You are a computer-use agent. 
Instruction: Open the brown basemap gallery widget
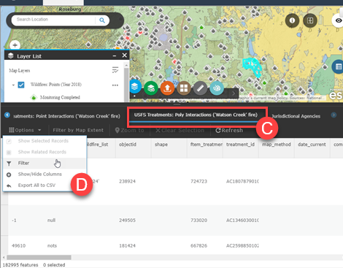coord(184,88)
